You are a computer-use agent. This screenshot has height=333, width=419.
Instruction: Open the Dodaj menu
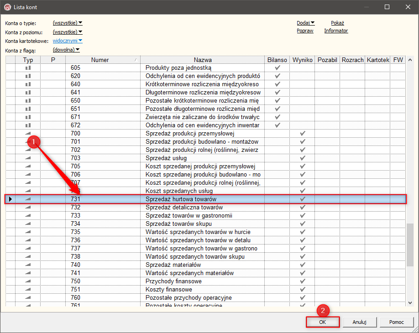tap(305, 23)
